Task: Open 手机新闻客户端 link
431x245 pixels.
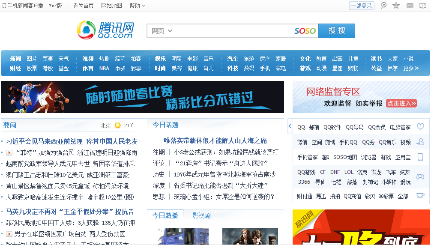Action: click(25, 6)
